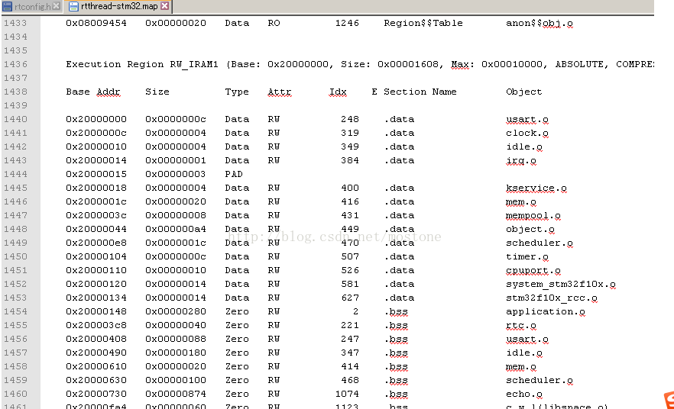Click address 0x20000000 on line 1440
Screen dimensions: 674x409
pos(96,119)
